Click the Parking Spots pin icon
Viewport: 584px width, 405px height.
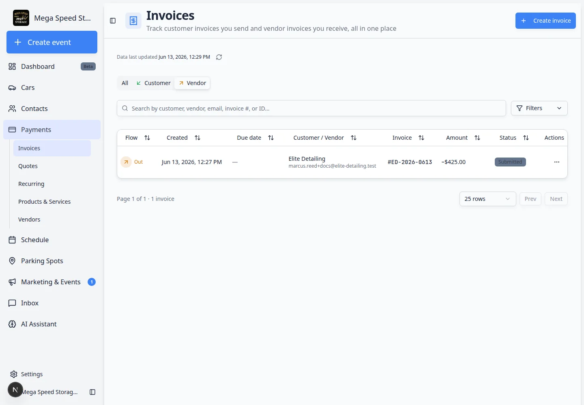(x=12, y=261)
